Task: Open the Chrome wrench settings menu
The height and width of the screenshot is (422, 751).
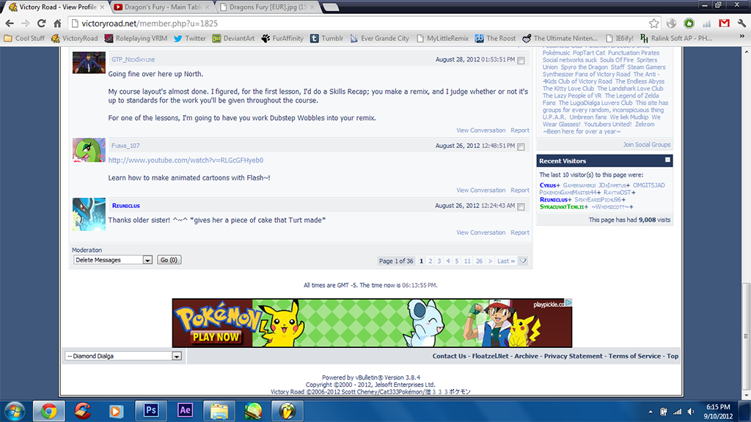Action: (x=741, y=23)
